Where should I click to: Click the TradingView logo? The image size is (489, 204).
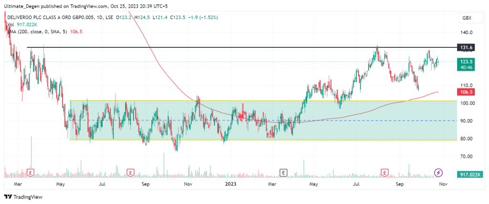23,197
